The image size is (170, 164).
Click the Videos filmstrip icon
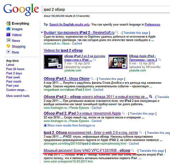tap(8, 35)
